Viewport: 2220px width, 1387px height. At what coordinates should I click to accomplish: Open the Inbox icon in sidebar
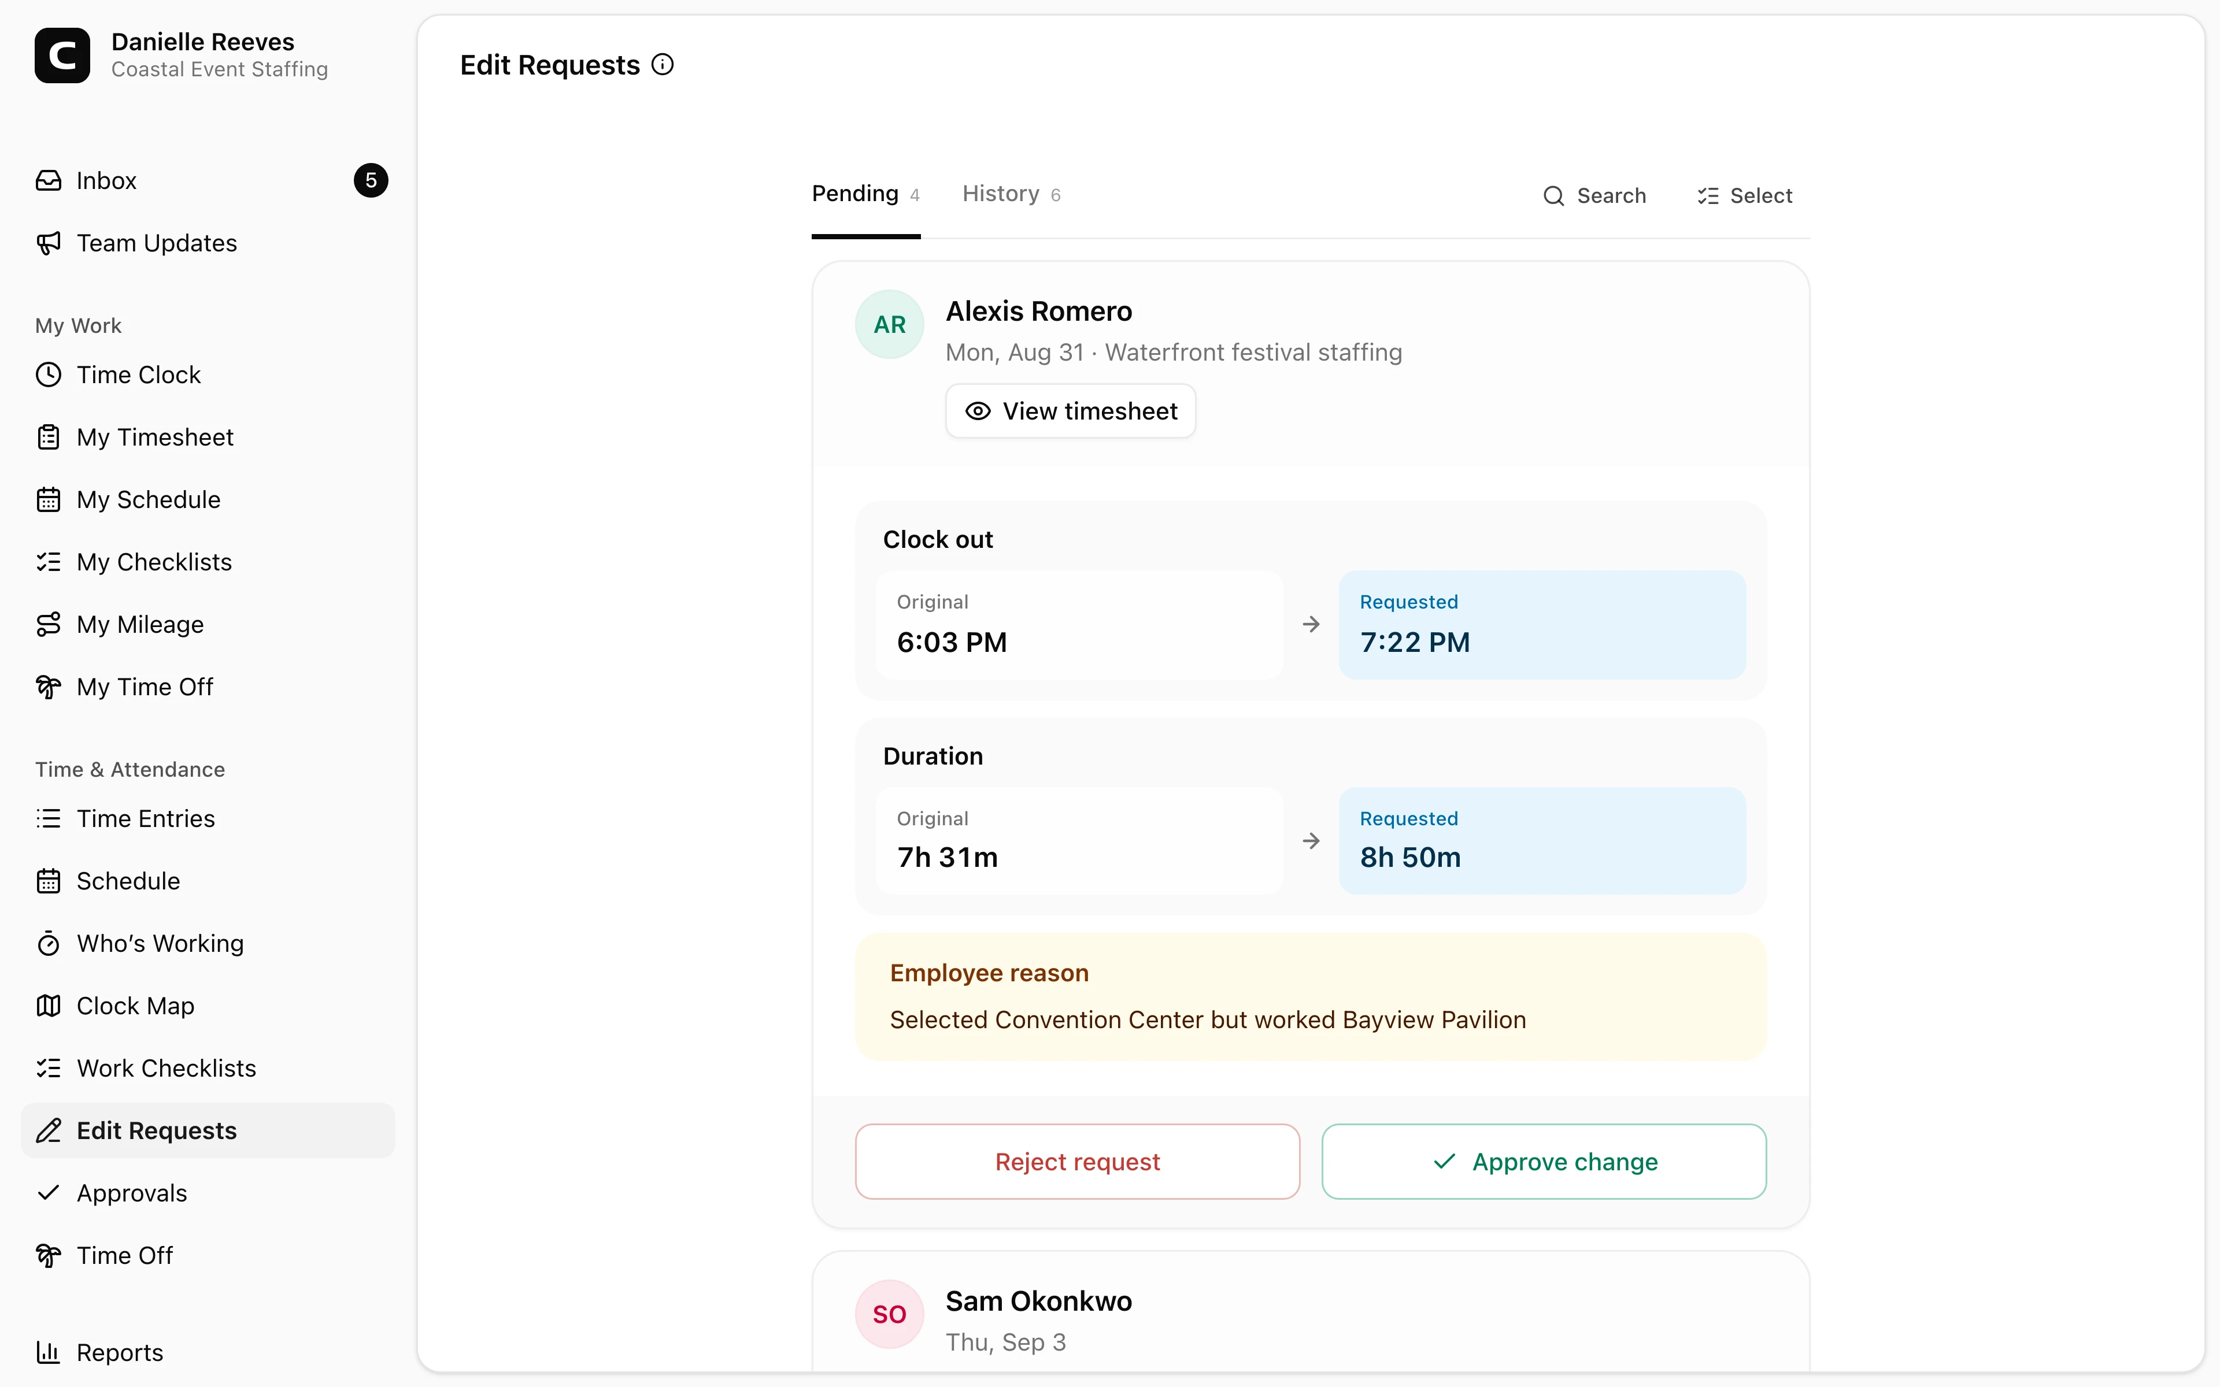point(49,181)
